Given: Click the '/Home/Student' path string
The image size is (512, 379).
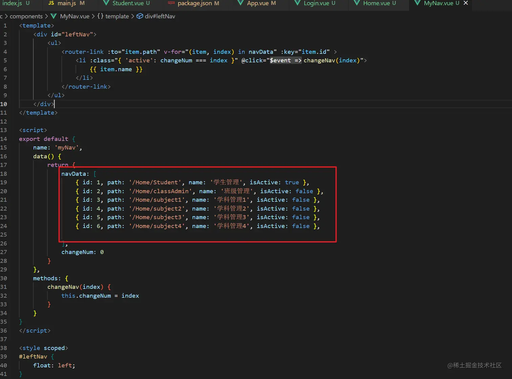Looking at the screenshot, I should 155,183.
